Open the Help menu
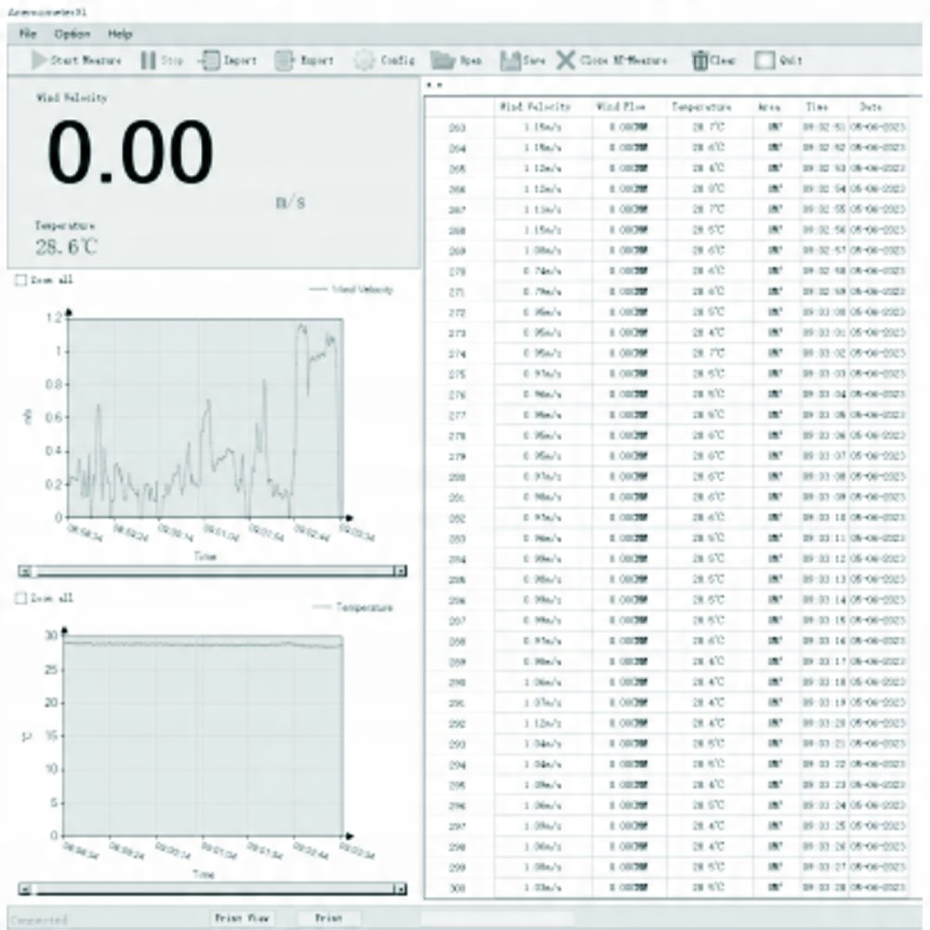The image size is (930, 930). (x=120, y=33)
